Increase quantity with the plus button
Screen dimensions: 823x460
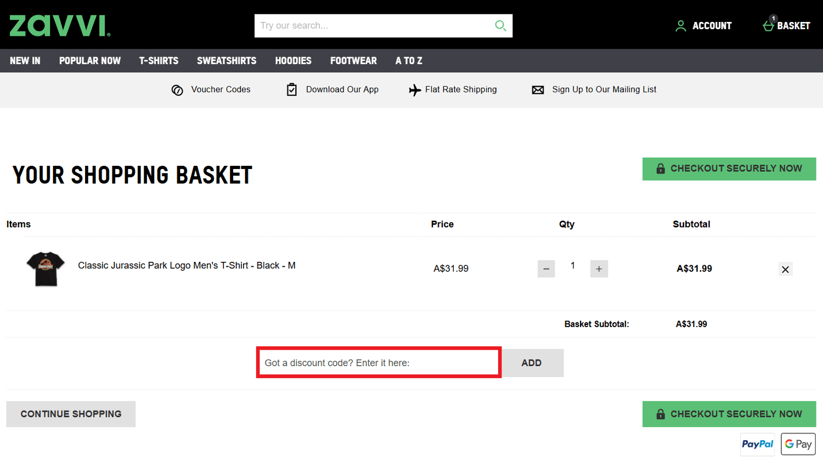(599, 269)
